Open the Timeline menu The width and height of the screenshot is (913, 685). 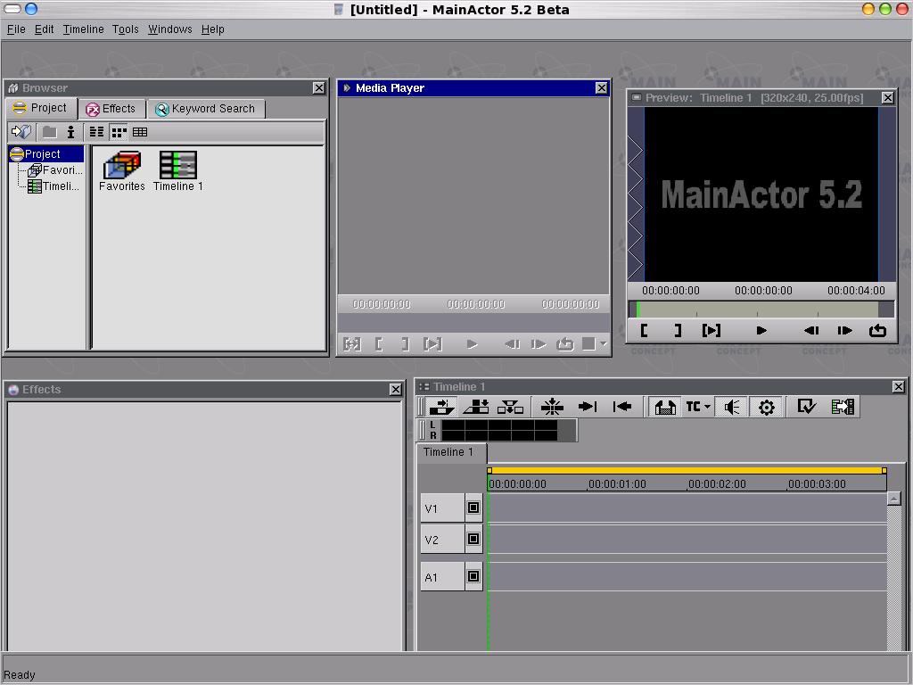(83, 29)
